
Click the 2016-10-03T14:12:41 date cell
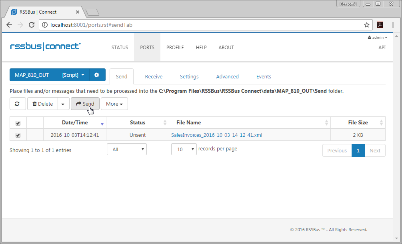(x=75, y=135)
